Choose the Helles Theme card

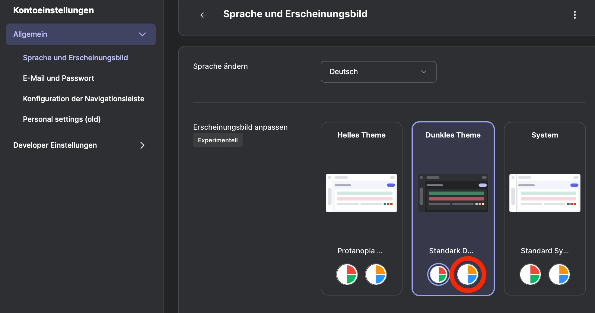click(x=361, y=157)
